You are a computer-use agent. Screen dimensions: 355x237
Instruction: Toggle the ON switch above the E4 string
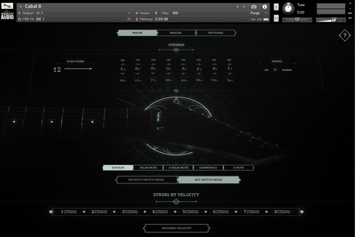[x=123, y=60]
